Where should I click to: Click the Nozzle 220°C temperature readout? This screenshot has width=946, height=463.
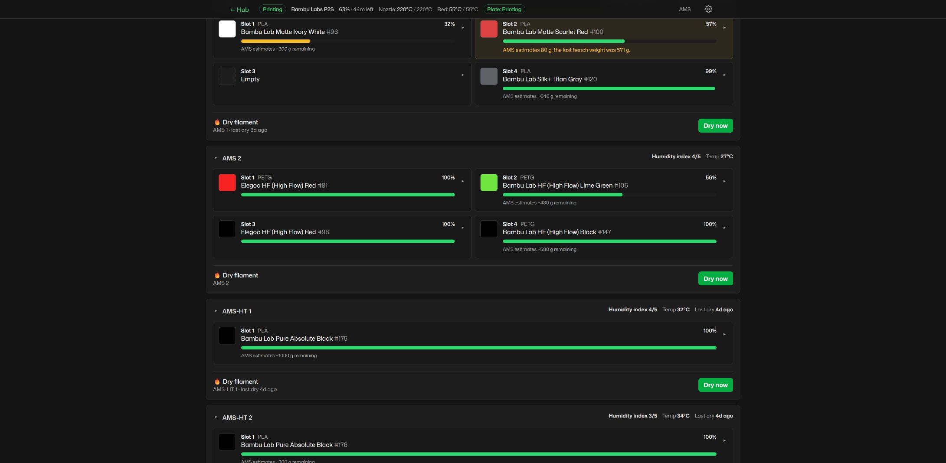click(405, 9)
